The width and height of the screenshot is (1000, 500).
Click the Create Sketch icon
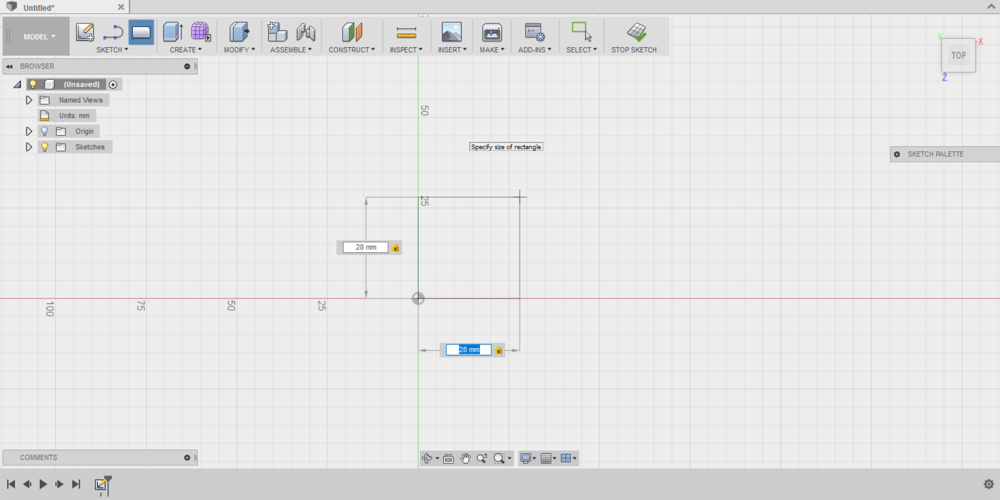(85, 32)
